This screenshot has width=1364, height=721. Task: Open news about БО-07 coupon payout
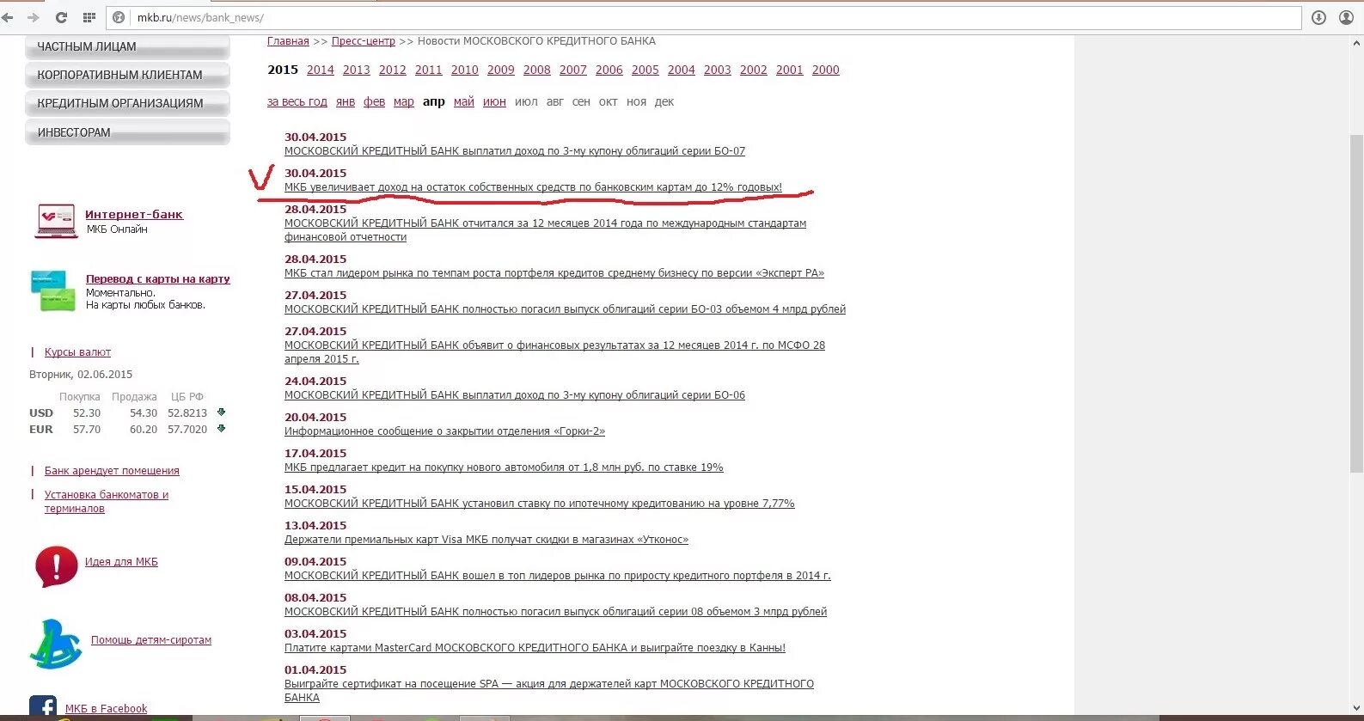515,151
